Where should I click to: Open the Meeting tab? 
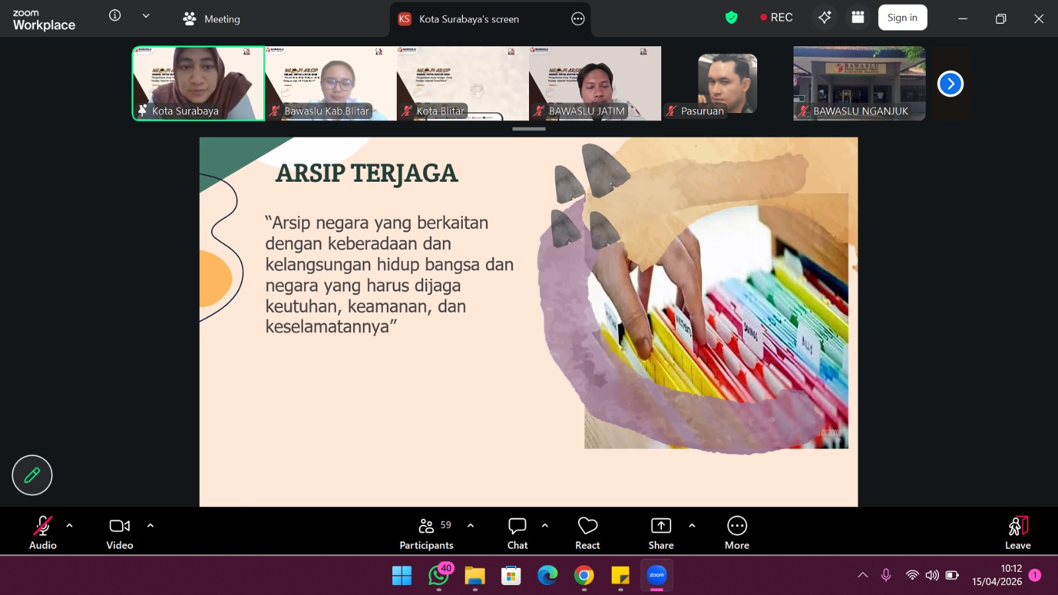coord(212,19)
